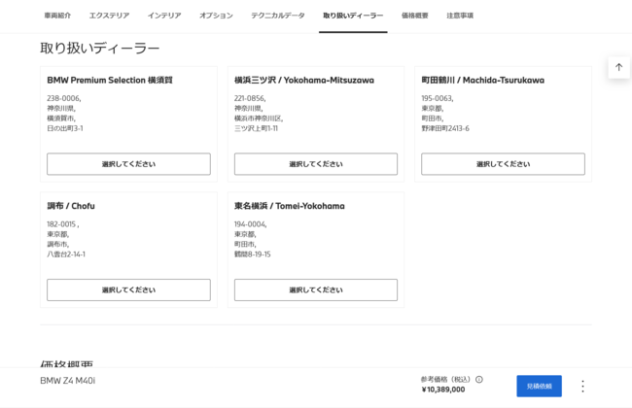Click the address line 日の出町3-1
Image resolution: width=632 pixels, height=408 pixels.
(65, 128)
